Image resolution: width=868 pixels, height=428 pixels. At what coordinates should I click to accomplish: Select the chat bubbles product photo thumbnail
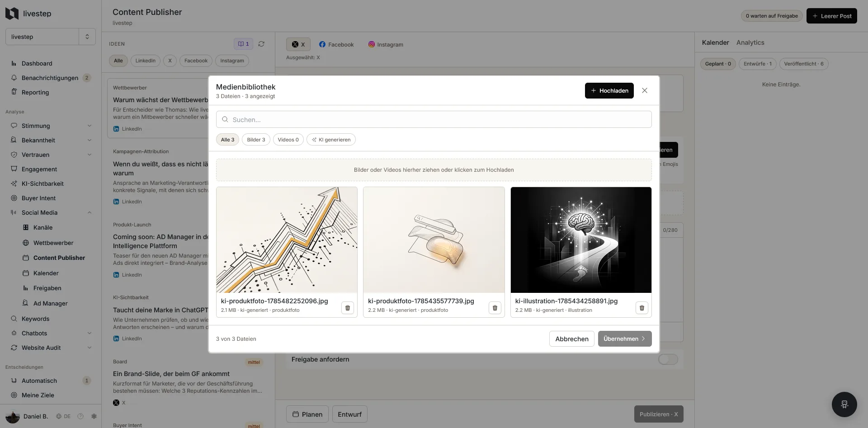tap(434, 240)
